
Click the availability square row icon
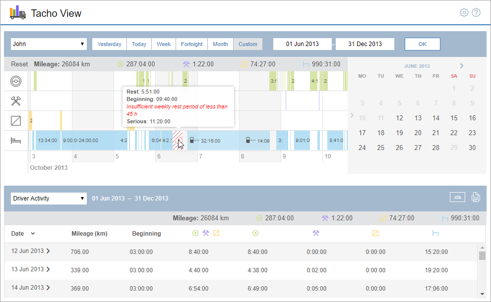16,121
